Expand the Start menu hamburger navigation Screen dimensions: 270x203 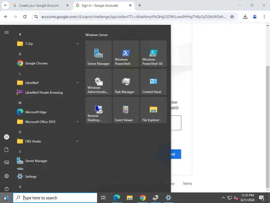(x=7, y=32)
